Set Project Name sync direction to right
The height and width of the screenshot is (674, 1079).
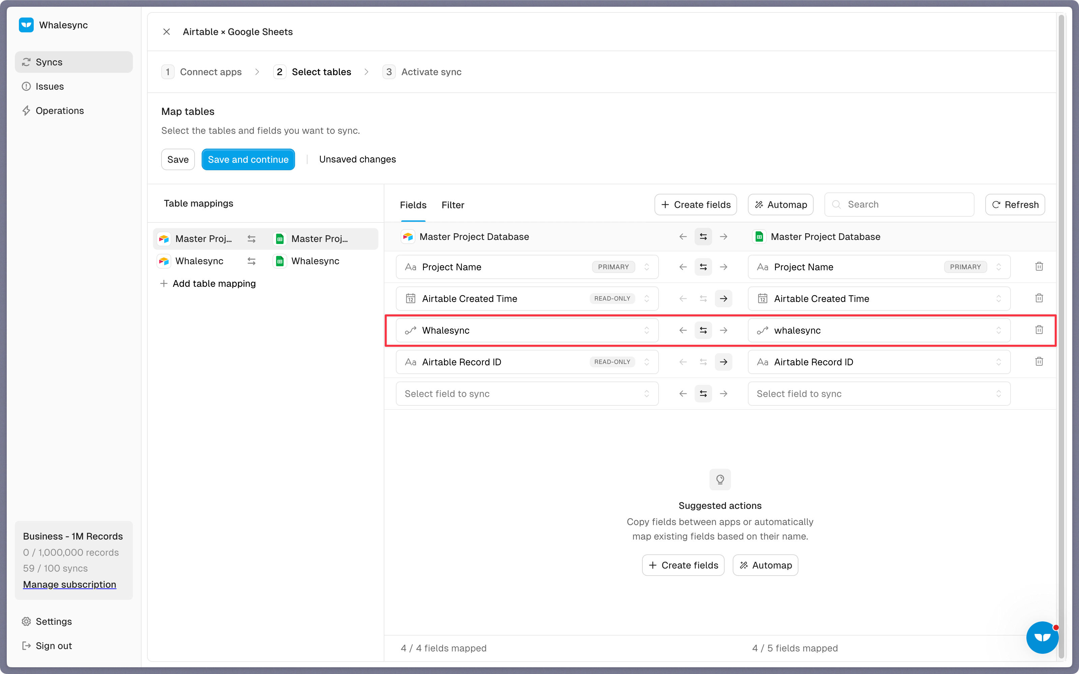tap(724, 267)
